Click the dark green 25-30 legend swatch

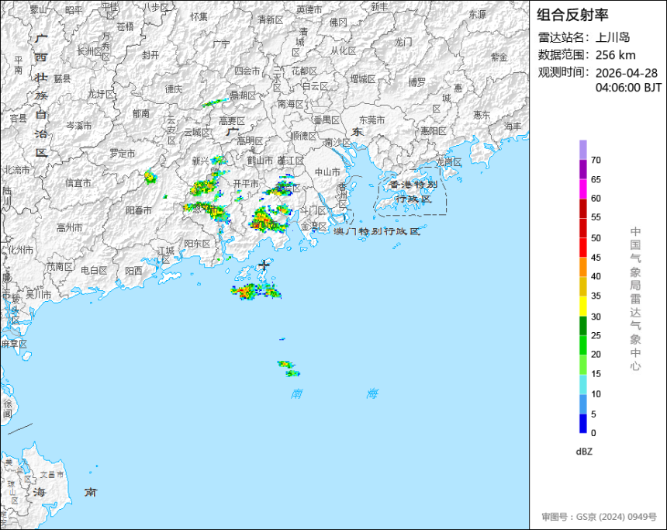(x=582, y=326)
